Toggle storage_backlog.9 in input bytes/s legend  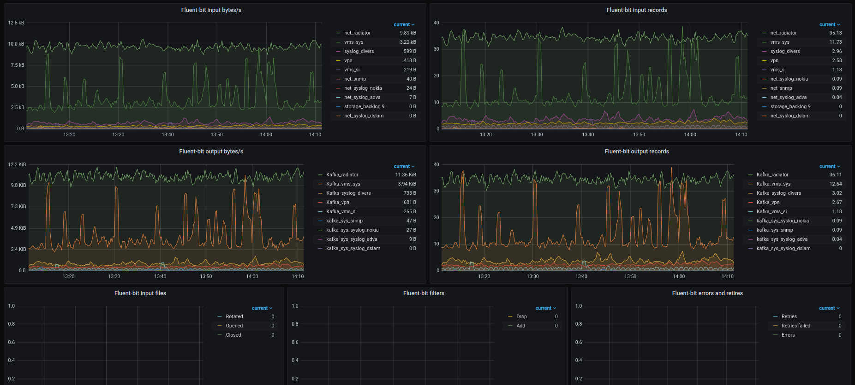(364, 107)
